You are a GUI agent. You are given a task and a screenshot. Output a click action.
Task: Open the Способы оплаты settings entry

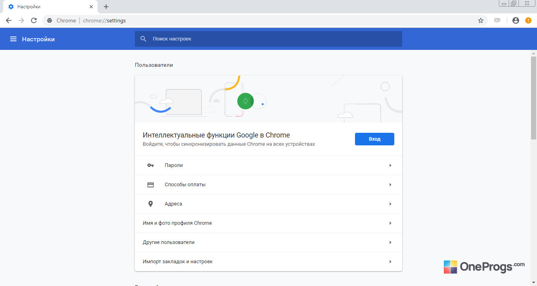point(268,185)
